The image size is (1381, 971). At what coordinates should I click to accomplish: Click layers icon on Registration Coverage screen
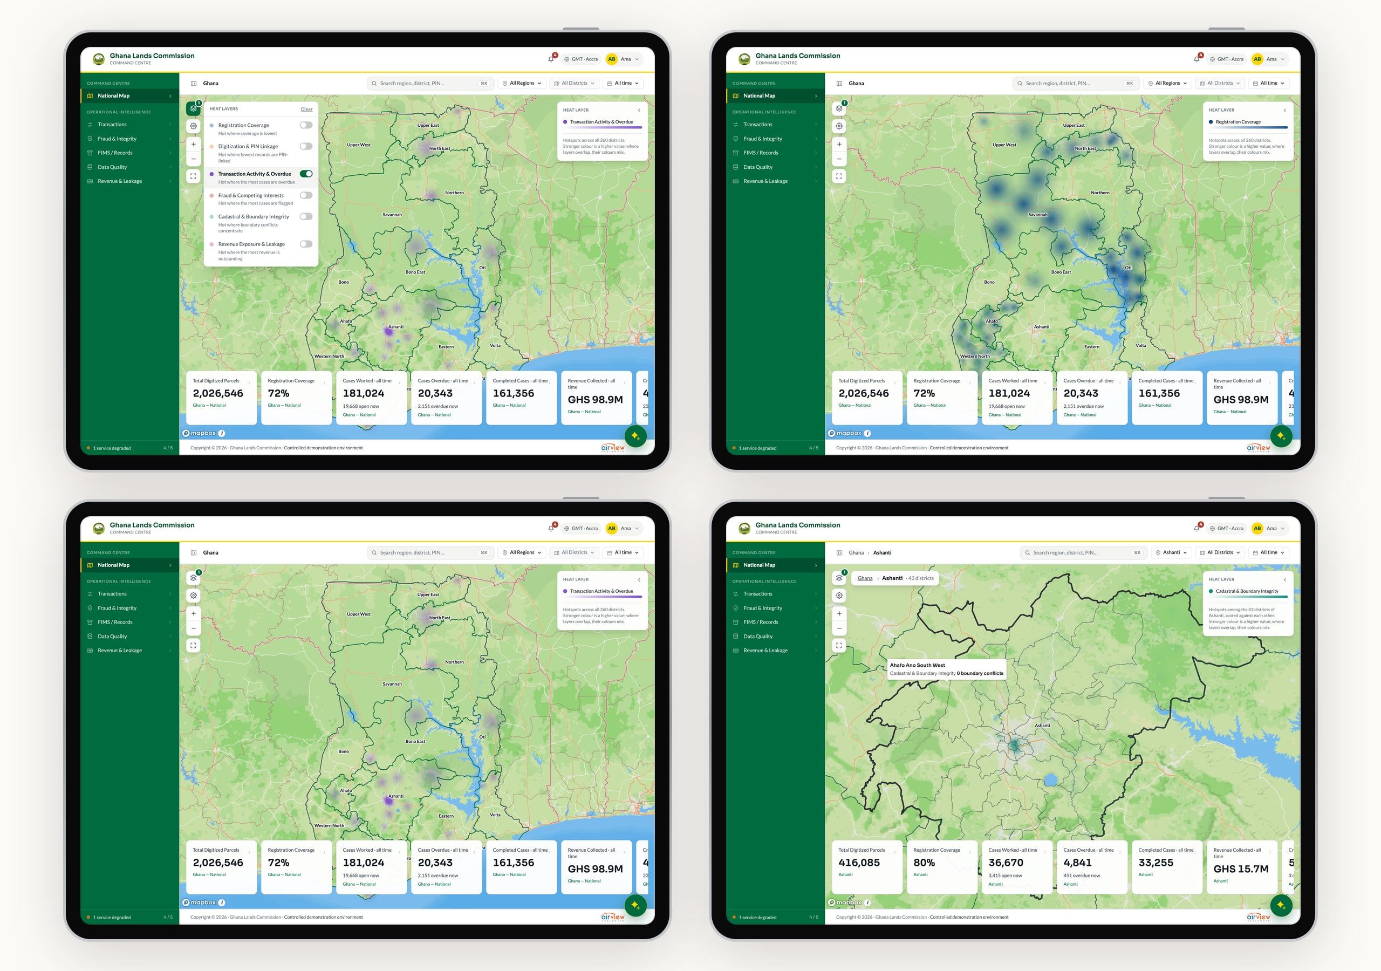[839, 108]
